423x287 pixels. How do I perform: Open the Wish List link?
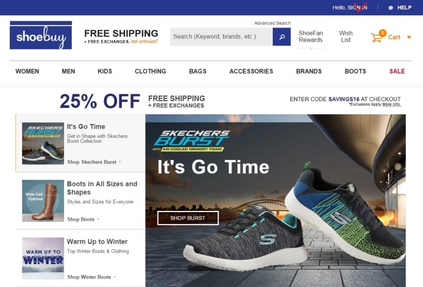[346, 37]
